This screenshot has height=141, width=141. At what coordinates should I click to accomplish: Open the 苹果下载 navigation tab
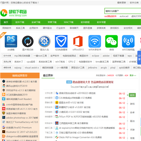pyautogui.click(x=52, y=22)
